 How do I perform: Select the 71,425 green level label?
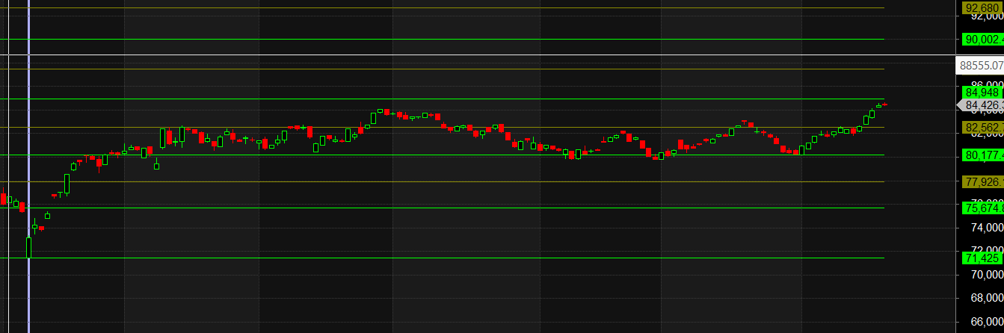[x=983, y=258]
